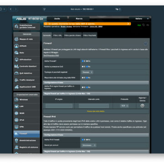Image resolution: width=164 pixels, height=164 pixels.
Task: Open LAN settings icon
Action: click(x=16, y=107)
